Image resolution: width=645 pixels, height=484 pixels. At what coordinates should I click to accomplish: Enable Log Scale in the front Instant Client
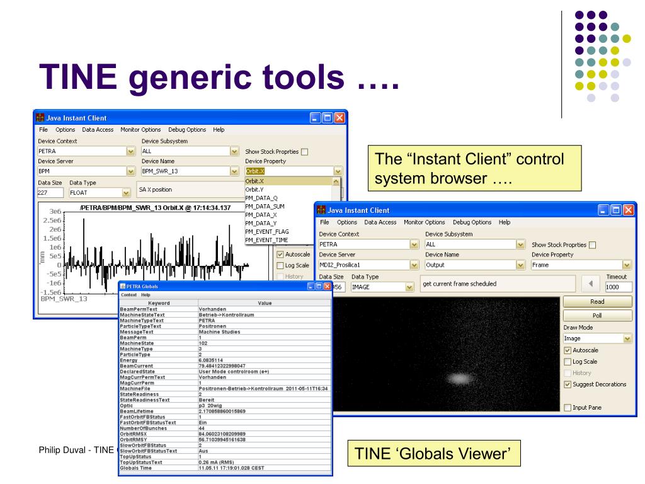point(568,362)
